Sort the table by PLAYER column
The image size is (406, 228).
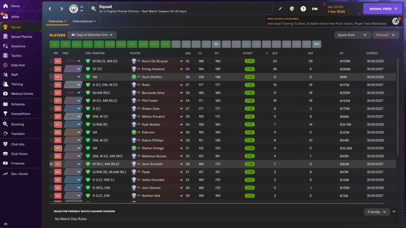point(135,53)
